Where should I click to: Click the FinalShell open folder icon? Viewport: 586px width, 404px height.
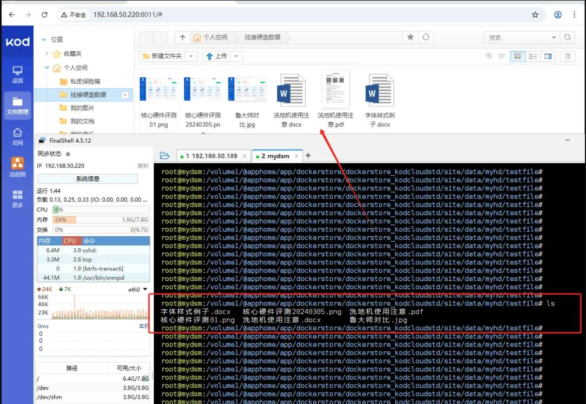point(164,156)
